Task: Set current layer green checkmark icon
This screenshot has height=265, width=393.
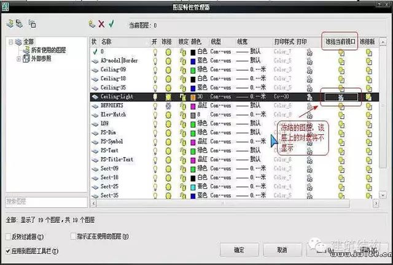Action: (111, 24)
